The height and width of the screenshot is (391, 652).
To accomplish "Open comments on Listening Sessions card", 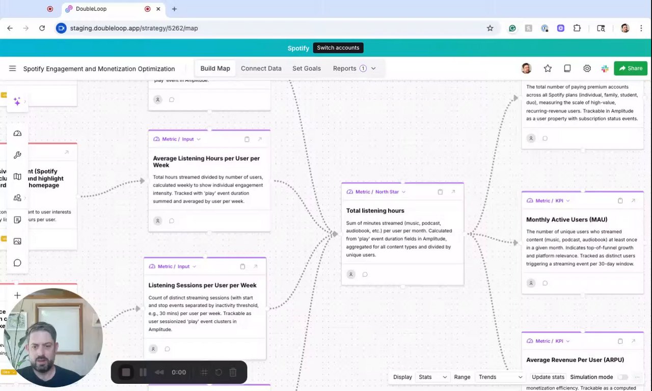I will point(167,349).
